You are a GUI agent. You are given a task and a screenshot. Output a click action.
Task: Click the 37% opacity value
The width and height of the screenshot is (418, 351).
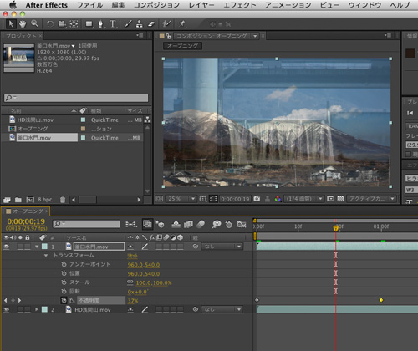tap(133, 301)
